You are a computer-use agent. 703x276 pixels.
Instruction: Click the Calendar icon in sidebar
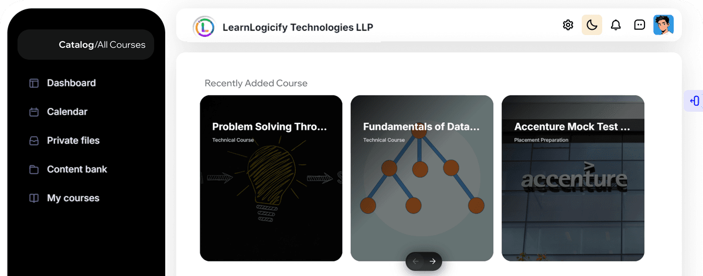(x=34, y=112)
